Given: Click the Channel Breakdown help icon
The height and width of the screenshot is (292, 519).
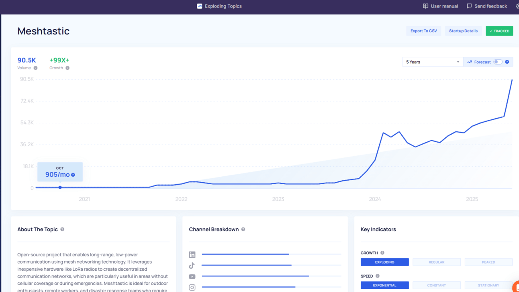Looking at the screenshot, I should pos(243,230).
